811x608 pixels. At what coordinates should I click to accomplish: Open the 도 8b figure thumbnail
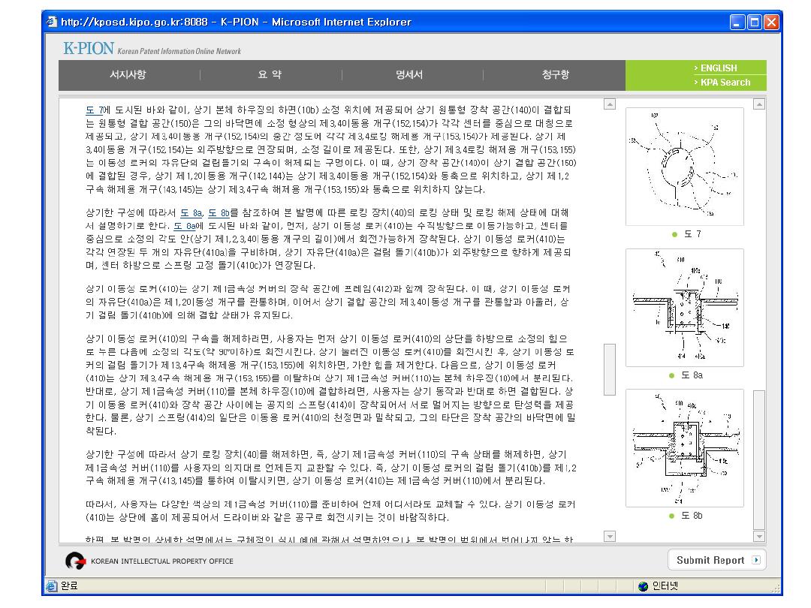pos(684,447)
